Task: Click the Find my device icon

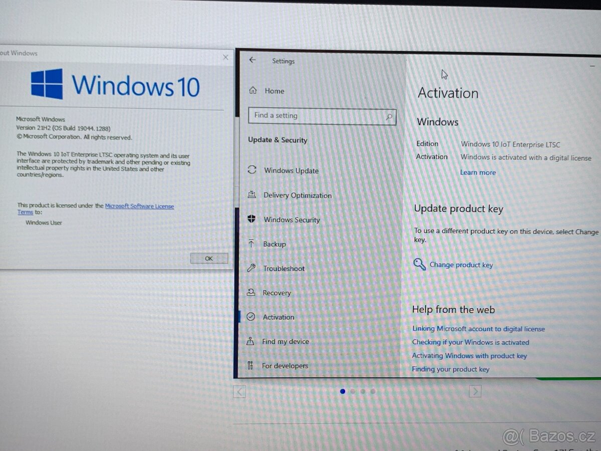Action: coord(250,341)
